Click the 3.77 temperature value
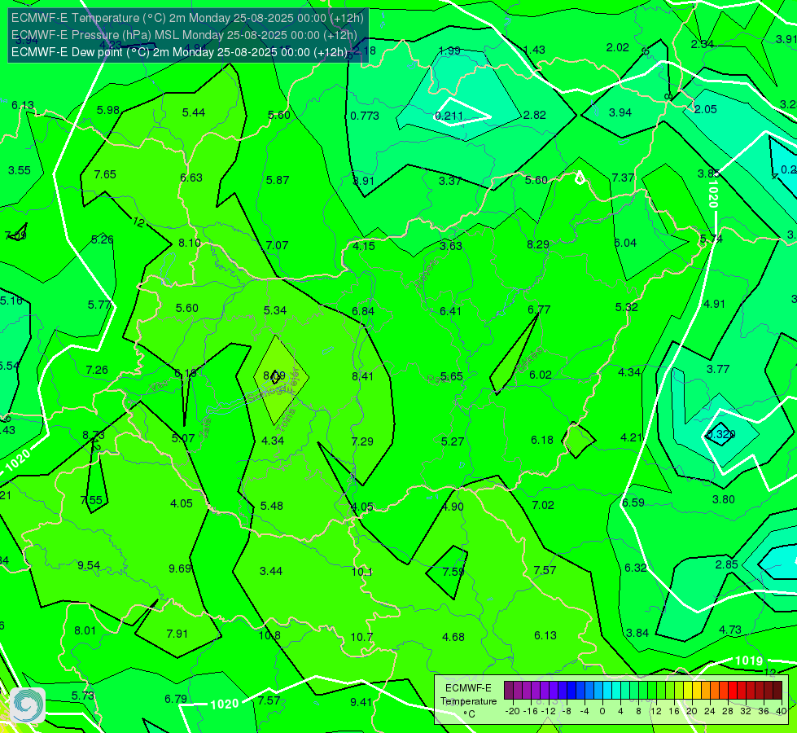 (x=718, y=369)
